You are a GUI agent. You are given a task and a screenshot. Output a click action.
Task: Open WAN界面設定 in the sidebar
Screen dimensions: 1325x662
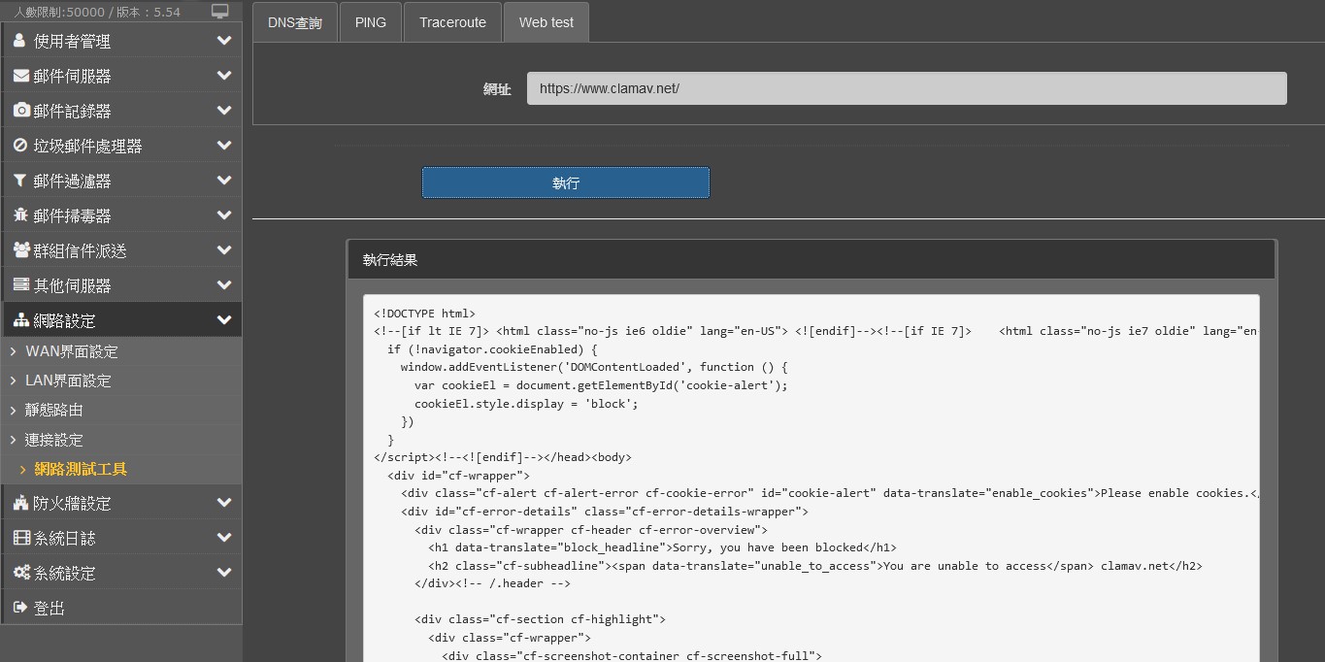(x=71, y=351)
